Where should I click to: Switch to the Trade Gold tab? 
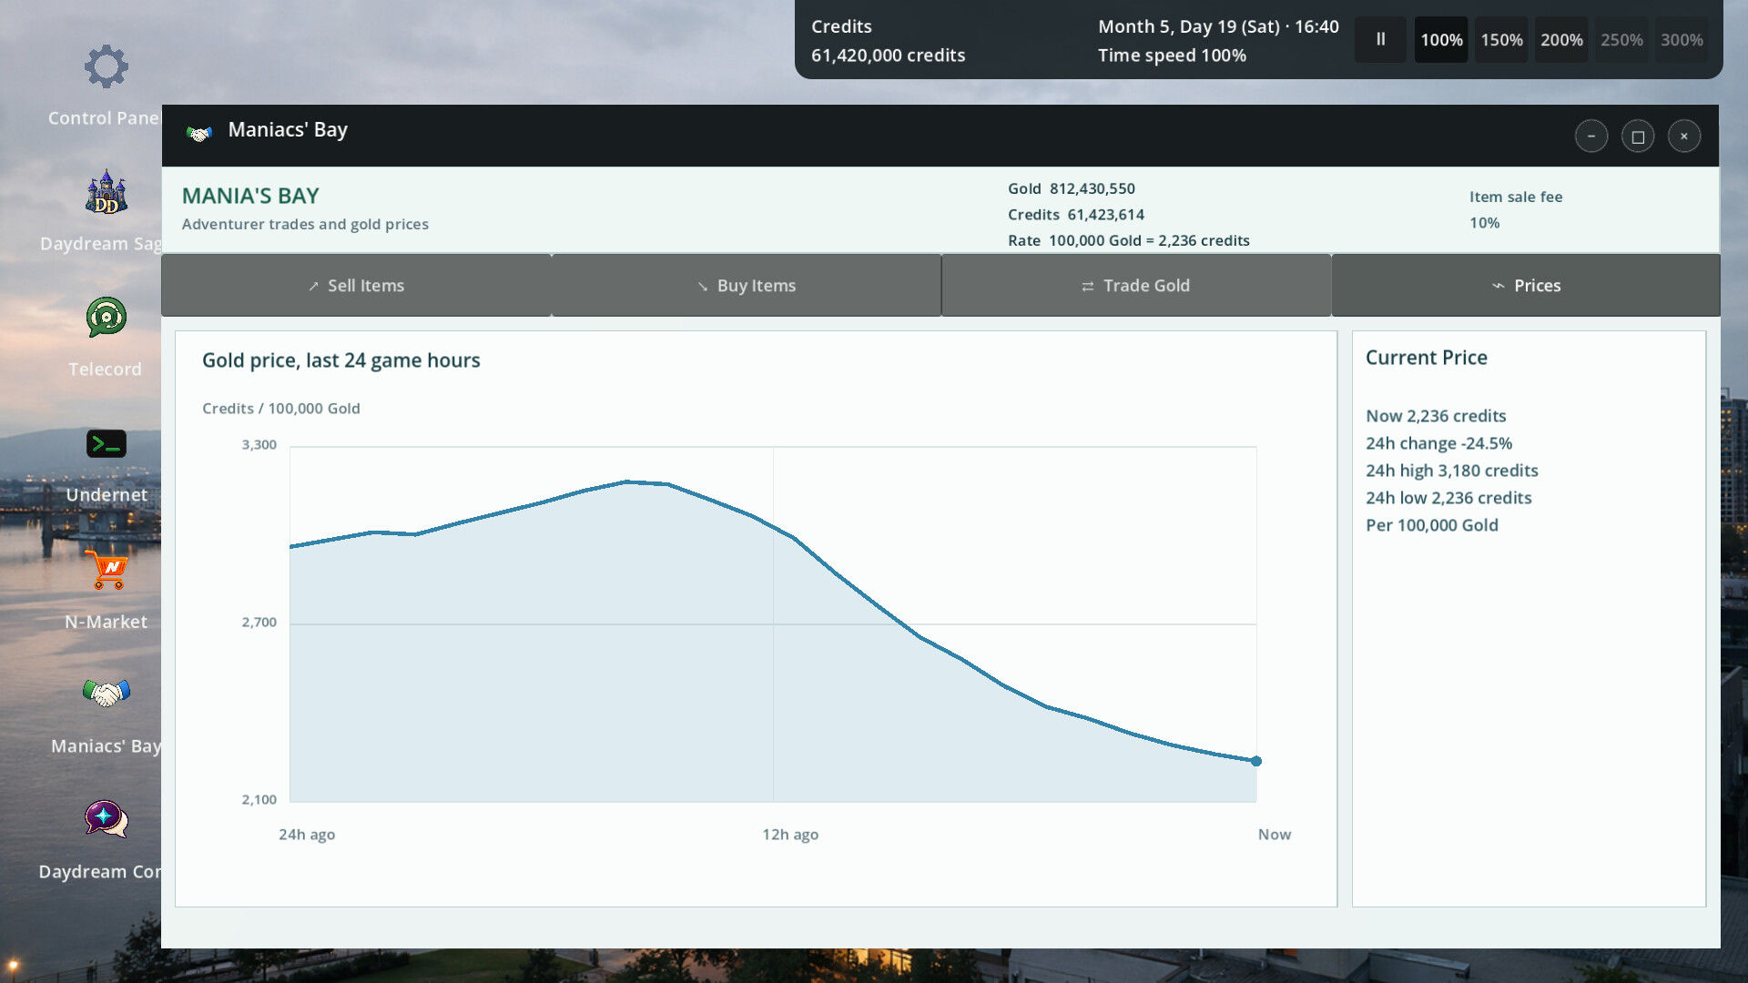pyautogui.click(x=1136, y=285)
